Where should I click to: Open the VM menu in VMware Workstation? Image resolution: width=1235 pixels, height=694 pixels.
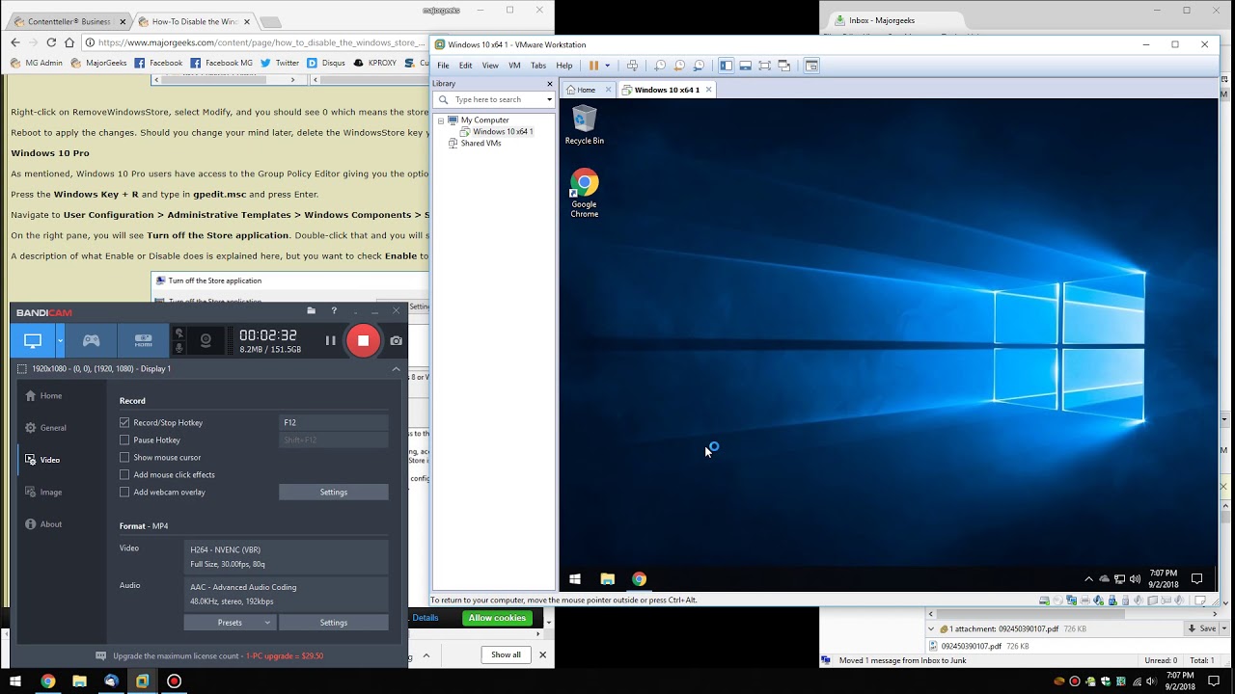click(514, 66)
